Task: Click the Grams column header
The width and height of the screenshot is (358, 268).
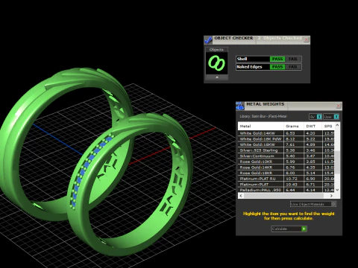Action: pyautogui.click(x=294, y=126)
